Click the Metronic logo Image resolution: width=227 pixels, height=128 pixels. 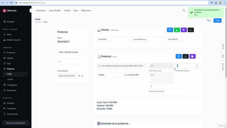pyautogui.click(x=10, y=11)
